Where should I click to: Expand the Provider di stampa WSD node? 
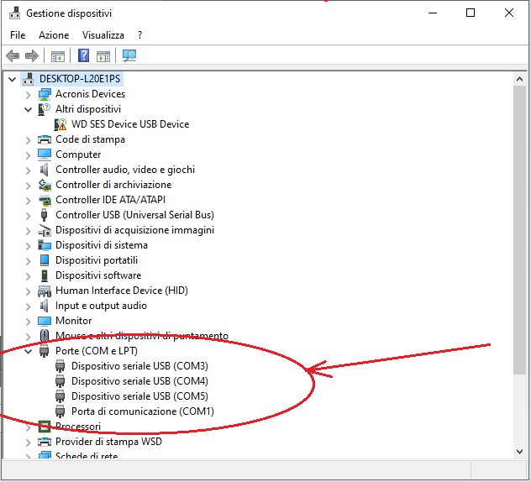pyautogui.click(x=28, y=443)
